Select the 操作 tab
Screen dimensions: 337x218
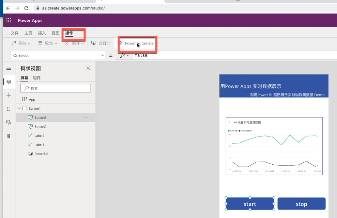69,33
